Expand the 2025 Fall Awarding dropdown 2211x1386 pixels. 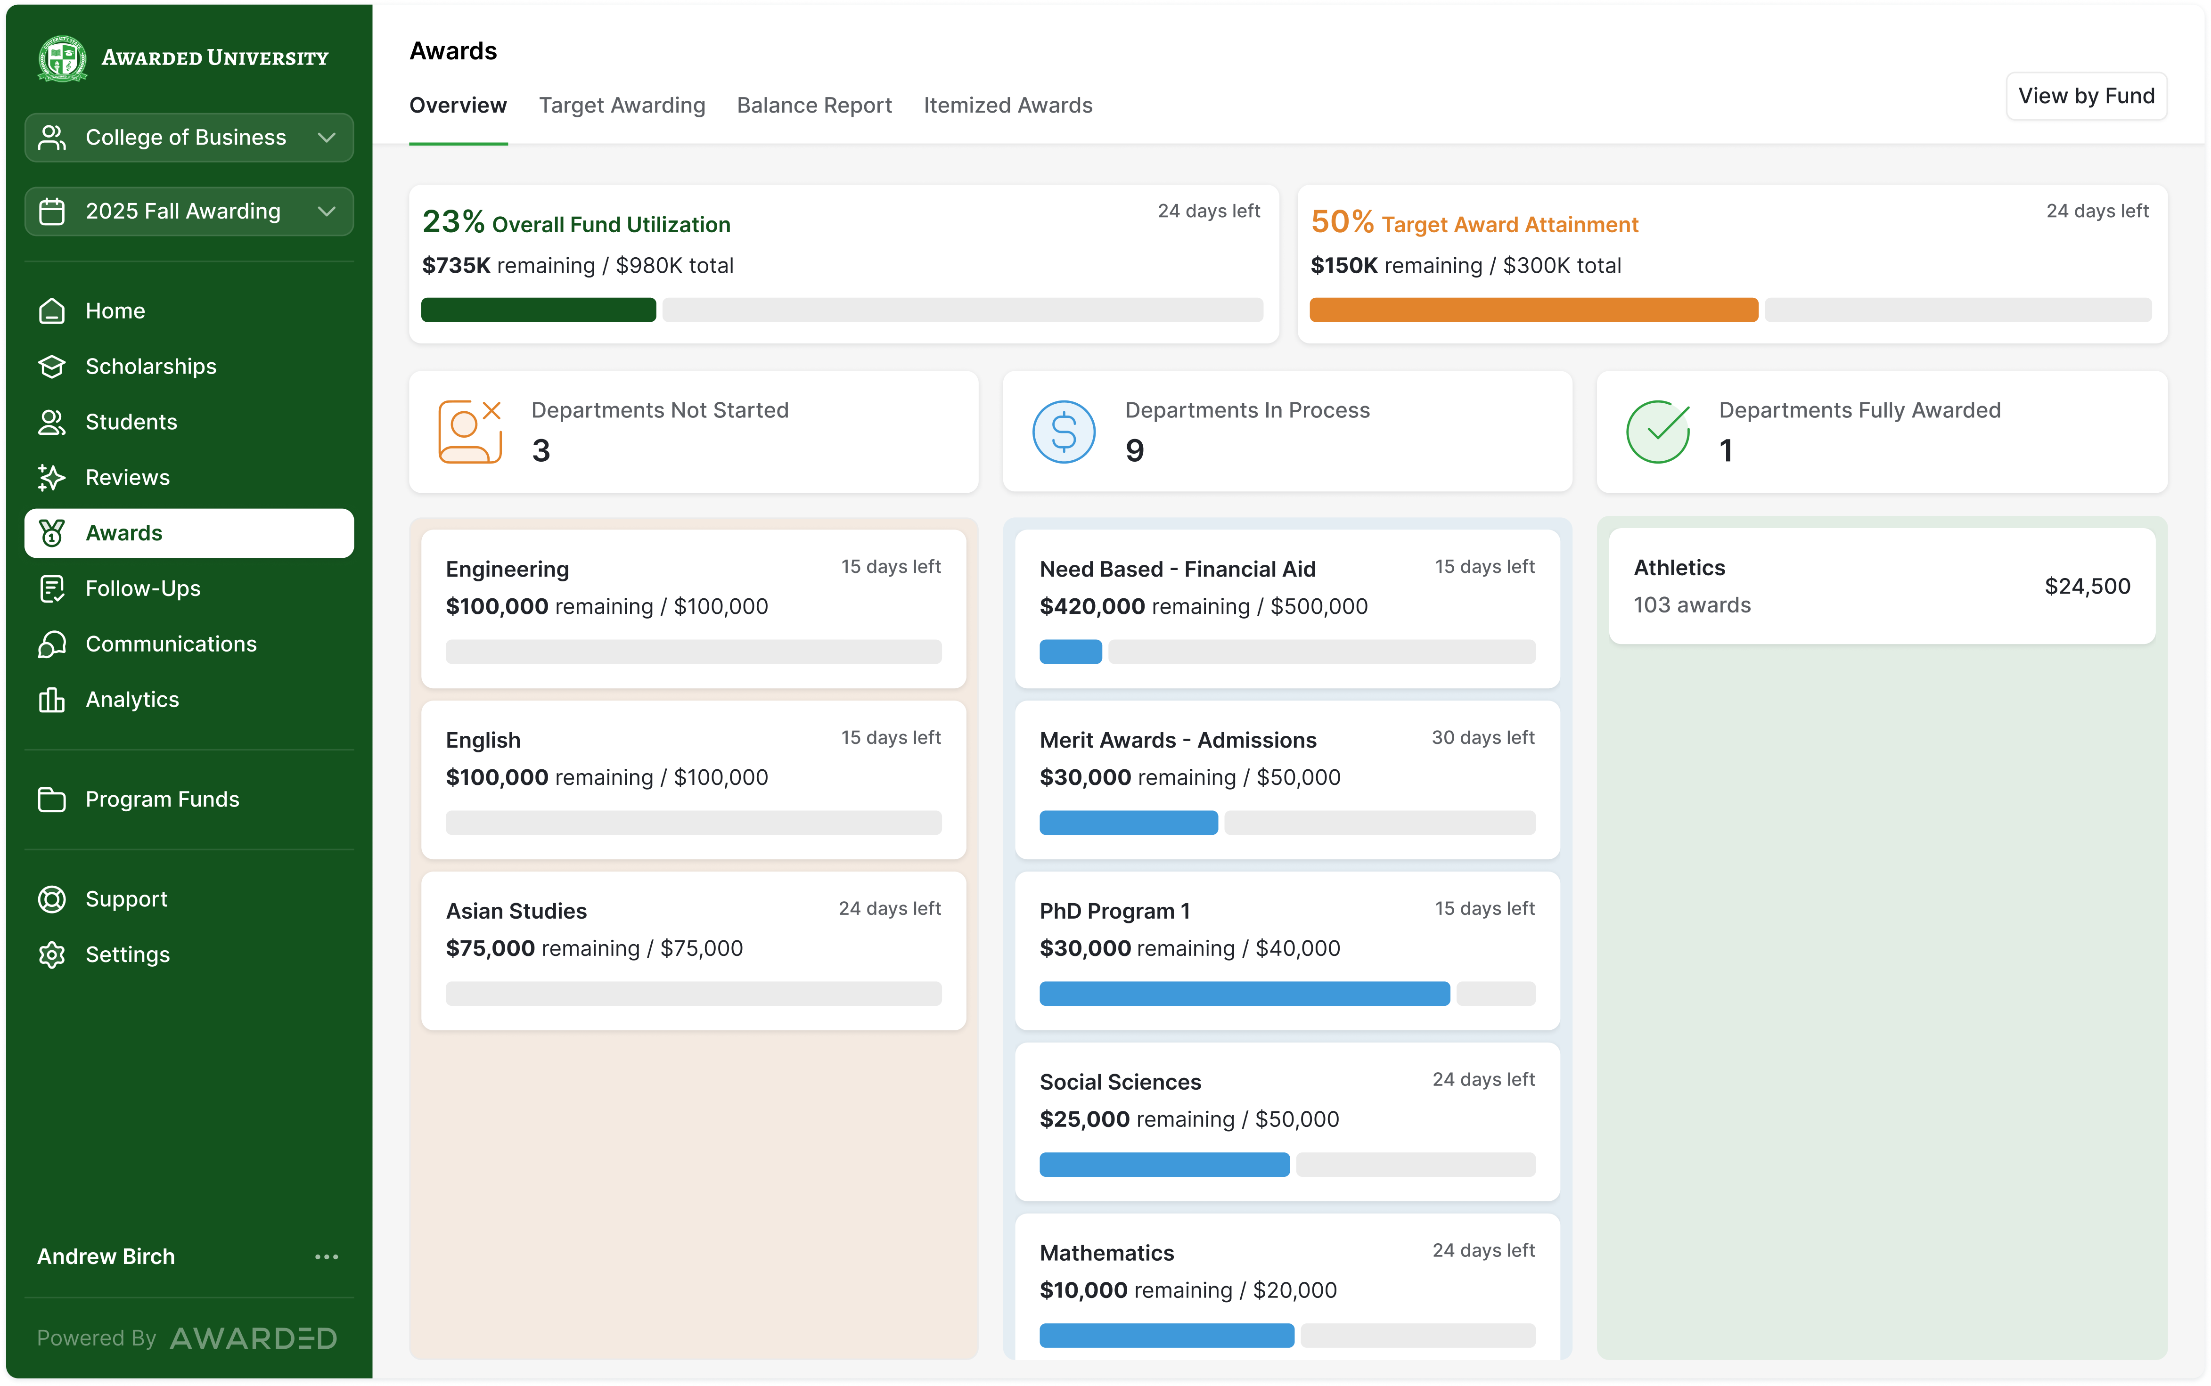click(x=189, y=212)
